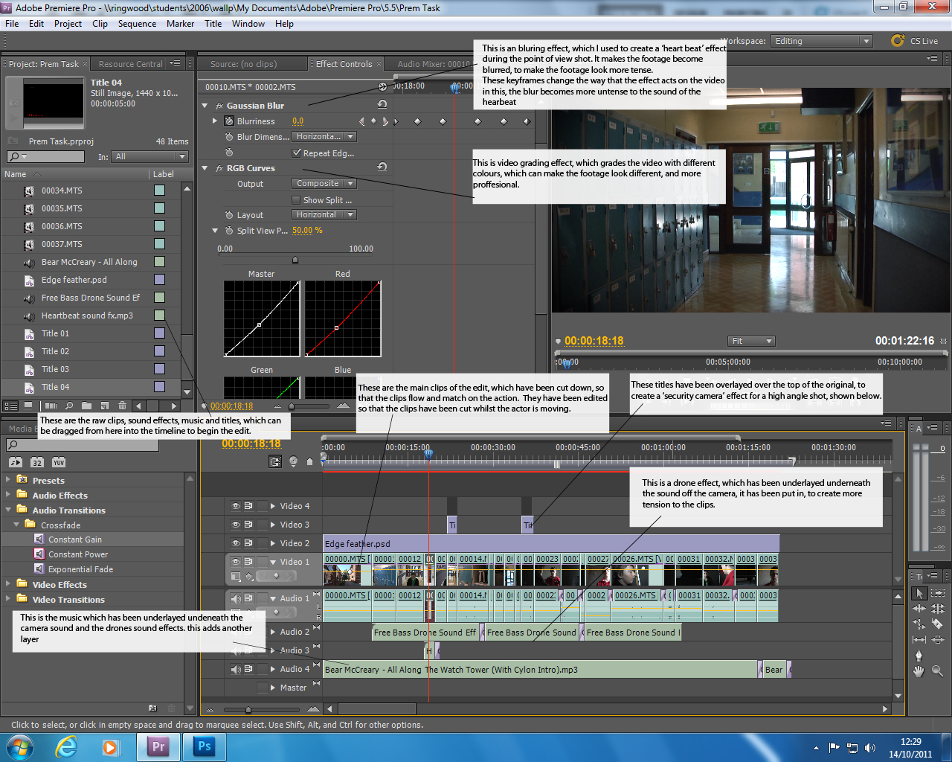Toggle Video 2 track visibility eye
Image resolution: width=952 pixels, height=762 pixels.
[x=236, y=543]
